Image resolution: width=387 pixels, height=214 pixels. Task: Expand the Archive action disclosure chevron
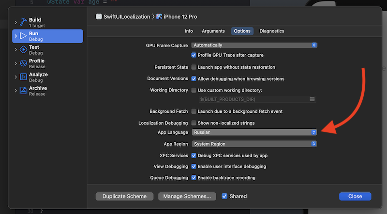coord(16,91)
